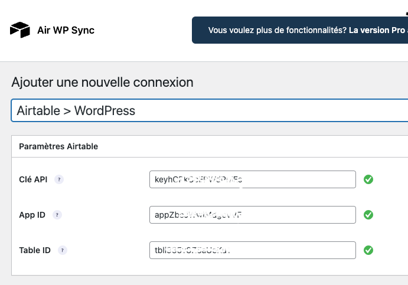Click the green checkmark beside Clé API
408x285 pixels.
point(368,179)
